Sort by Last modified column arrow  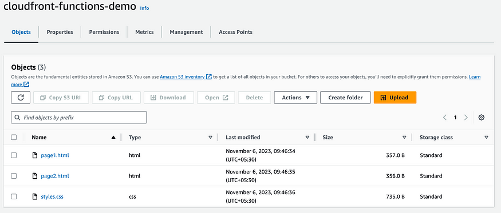pyautogui.click(x=307, y=138)
